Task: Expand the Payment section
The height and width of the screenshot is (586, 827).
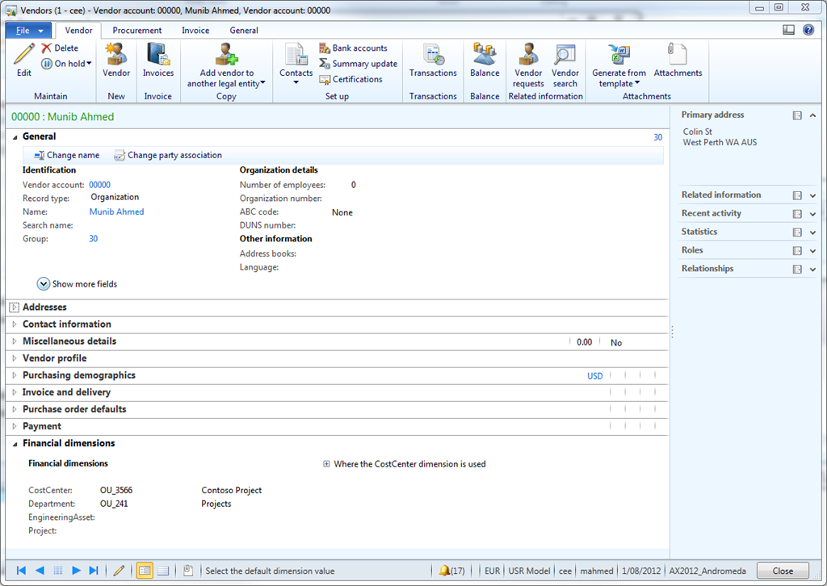Action: click(15, 426)
